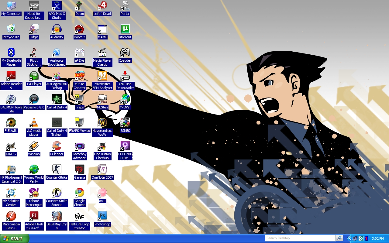The height and width of the screenshot is (243, 389).
Task: Select HP Photosmart Essential 2.5 icon
Action: tap(11, 169)
